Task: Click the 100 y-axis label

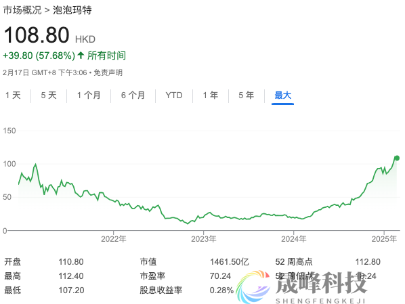Action: (x=9, y=164)
